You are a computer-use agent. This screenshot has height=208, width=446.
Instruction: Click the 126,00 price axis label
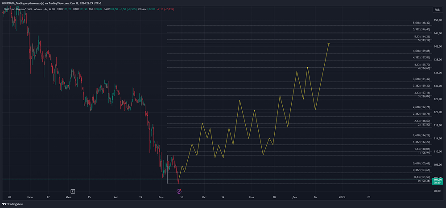438,99
